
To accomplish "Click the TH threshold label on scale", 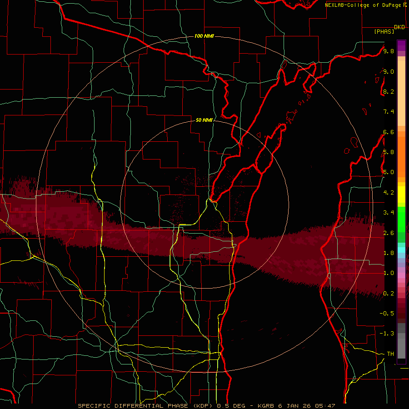I will [390, 354].
